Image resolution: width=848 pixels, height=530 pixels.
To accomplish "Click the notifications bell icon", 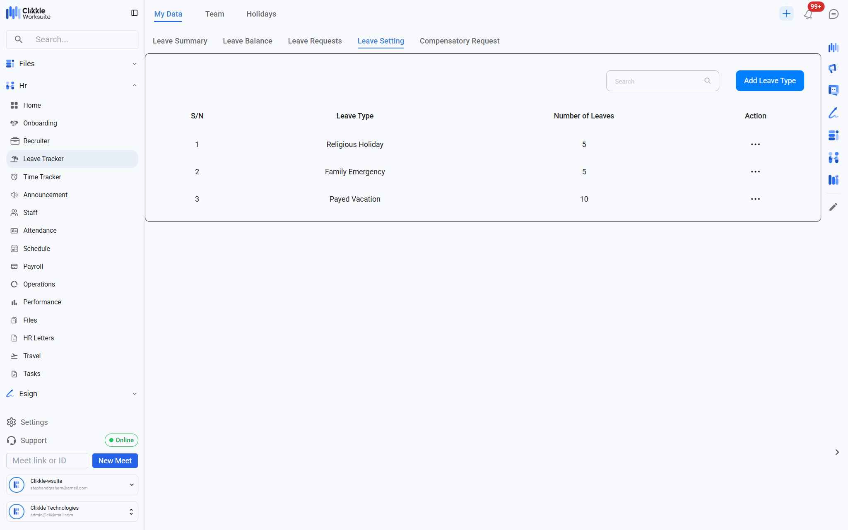I will (808, 15).
